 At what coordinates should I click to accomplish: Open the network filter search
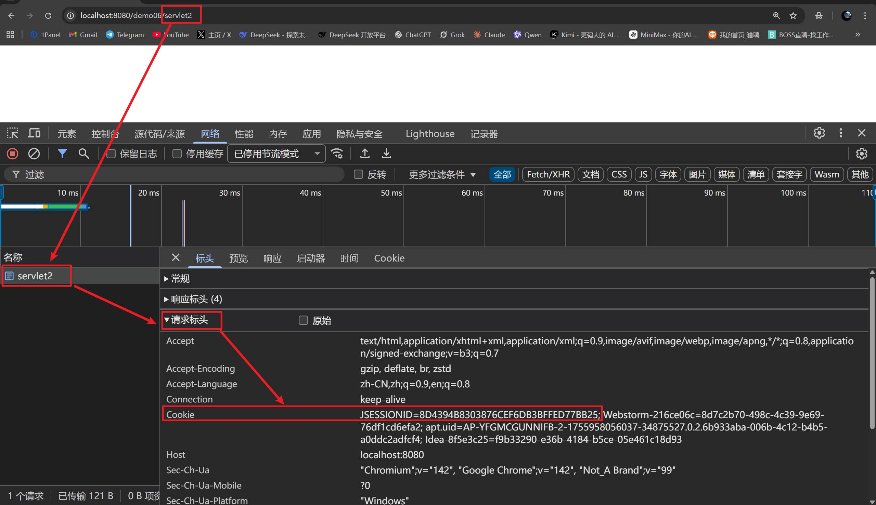click(x=83, y=154)
